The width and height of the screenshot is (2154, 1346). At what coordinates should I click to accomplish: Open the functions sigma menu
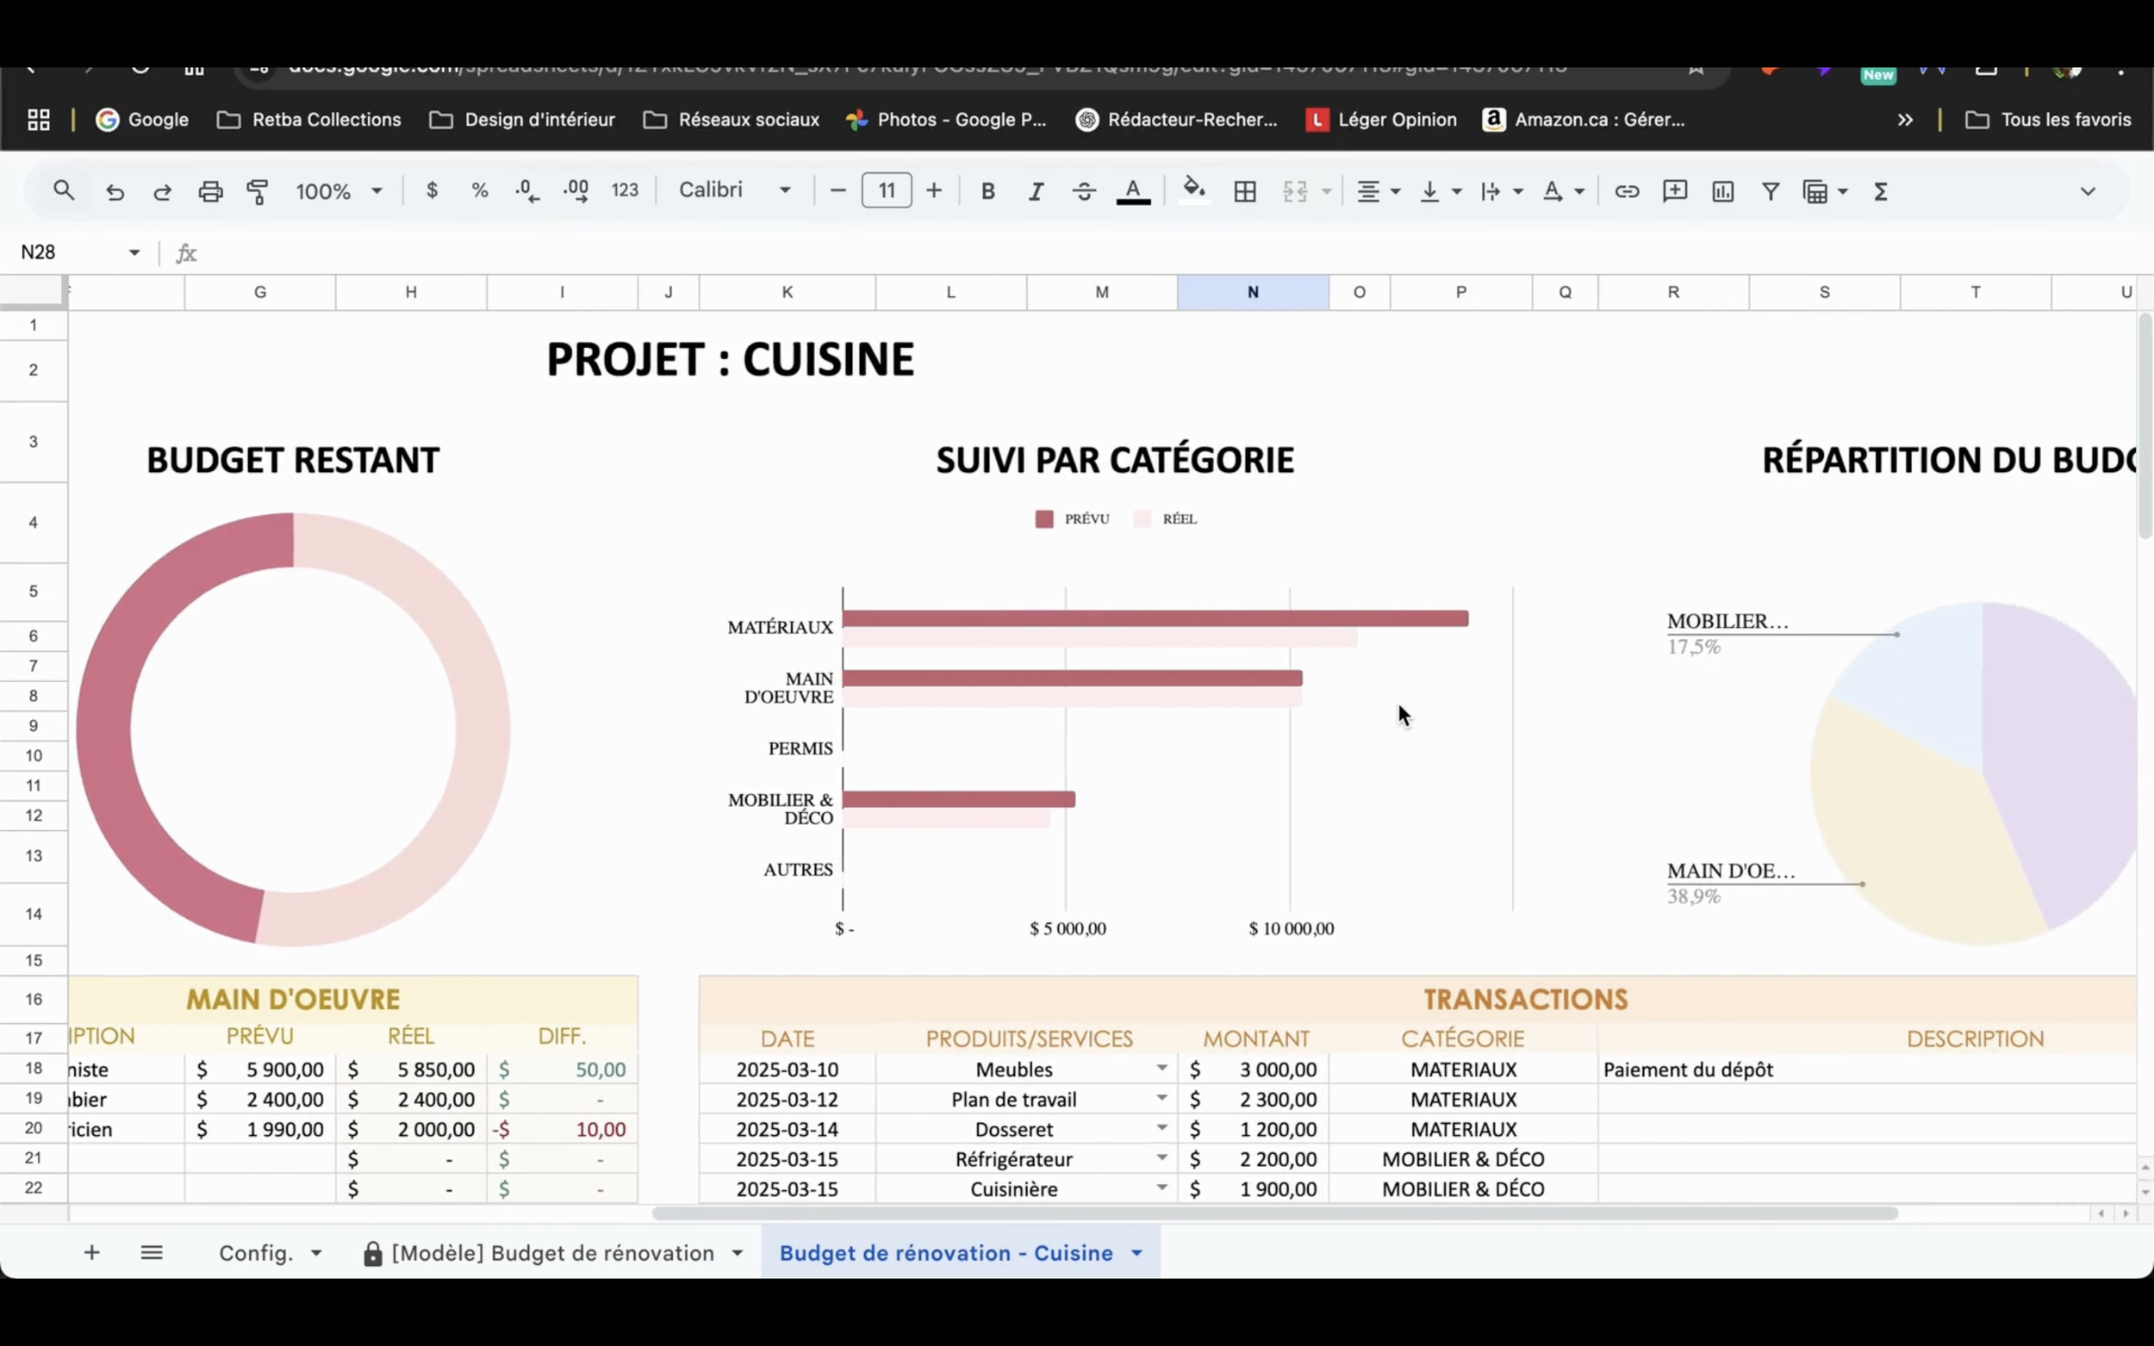point(1881,191)
